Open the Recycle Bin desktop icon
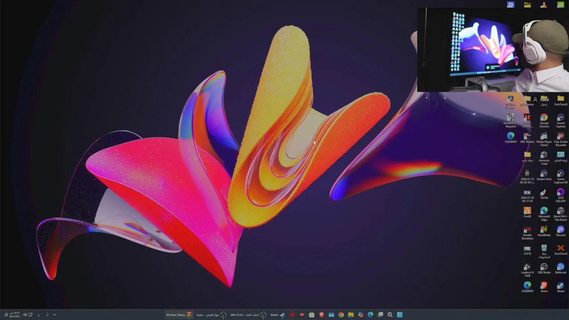The image size is (569, 320). coord(544,252)
